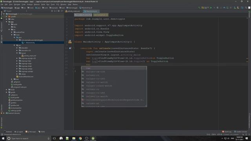Select AndroidManifest.xml in project tree
Screen dimensions: 251x141
click(25, 77)
